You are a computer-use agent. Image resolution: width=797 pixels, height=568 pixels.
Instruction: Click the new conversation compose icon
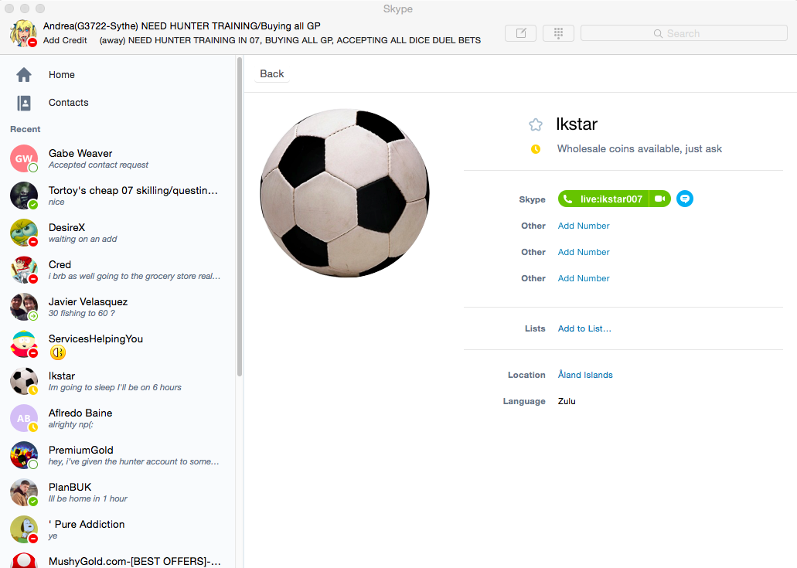(520, 33)
